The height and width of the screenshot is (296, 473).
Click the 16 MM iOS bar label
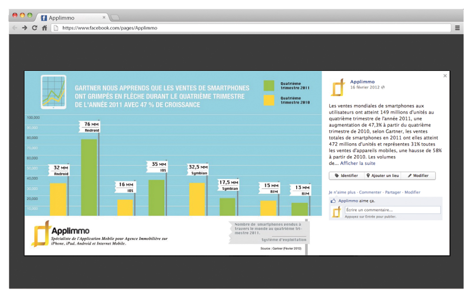tap(125, 187)
